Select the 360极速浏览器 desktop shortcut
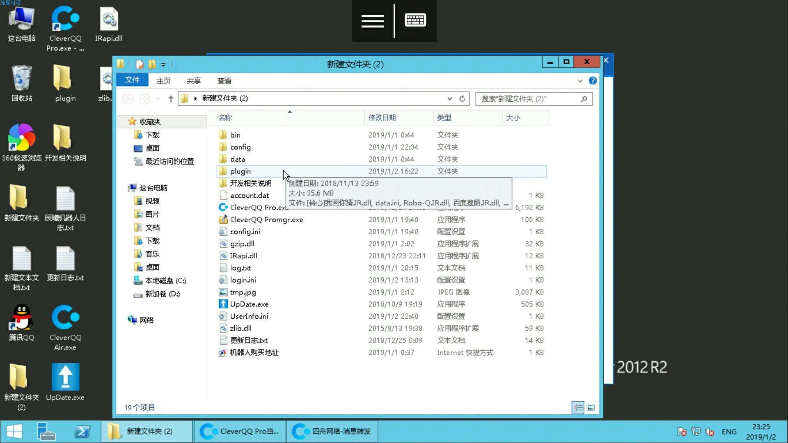Screen dimensions: 788x443 [x=21, y=148]
